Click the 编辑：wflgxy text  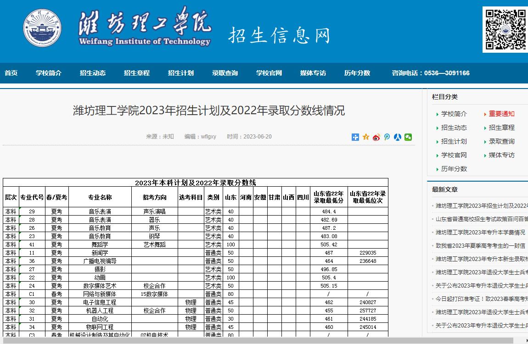point(200,137)
